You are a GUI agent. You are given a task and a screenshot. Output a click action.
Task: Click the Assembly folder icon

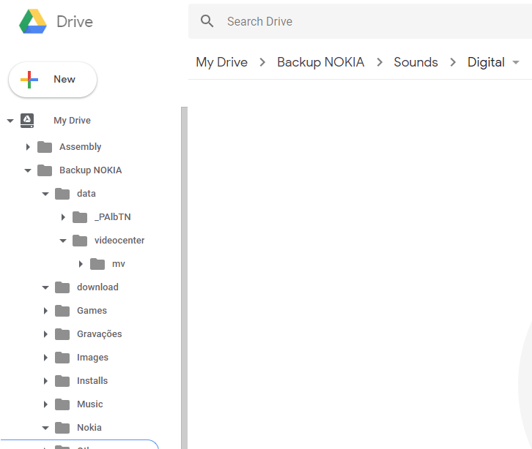click(x=45, y=147)
